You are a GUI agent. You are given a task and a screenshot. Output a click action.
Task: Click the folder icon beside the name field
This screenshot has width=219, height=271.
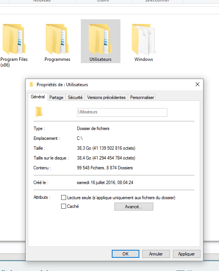coord(39,112)
